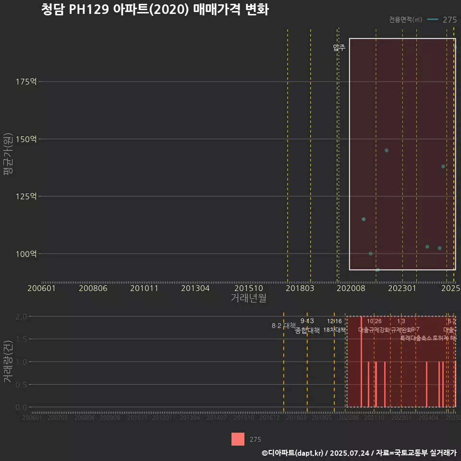Click the 150억 price axis label
Image resolution: width=461 pixels, height=461 pixels.
coord(26,139)
